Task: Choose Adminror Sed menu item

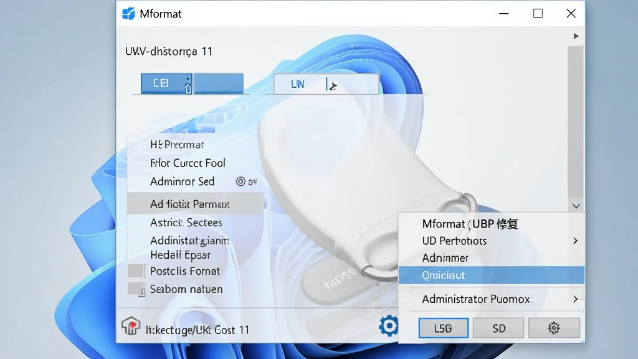Action: (183, 181)
